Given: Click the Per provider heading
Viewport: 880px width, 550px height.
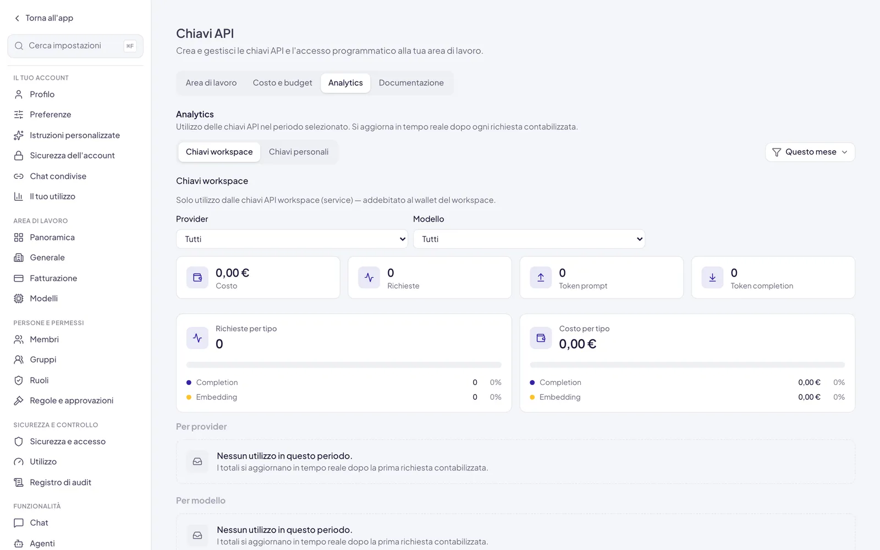Looking at the screenshot, I should click(201, 427).
